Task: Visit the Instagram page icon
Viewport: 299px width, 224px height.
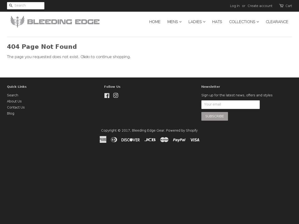Action: (x=116, y=95)
